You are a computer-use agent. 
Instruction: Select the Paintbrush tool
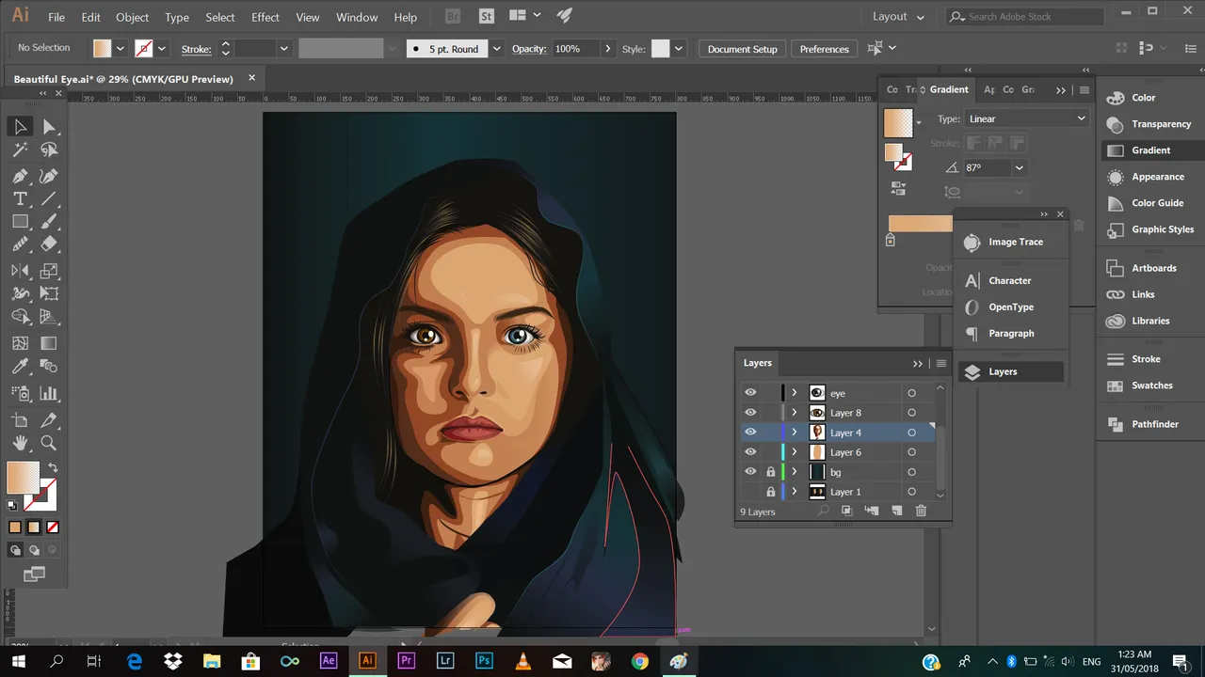[x=49, y=221]
